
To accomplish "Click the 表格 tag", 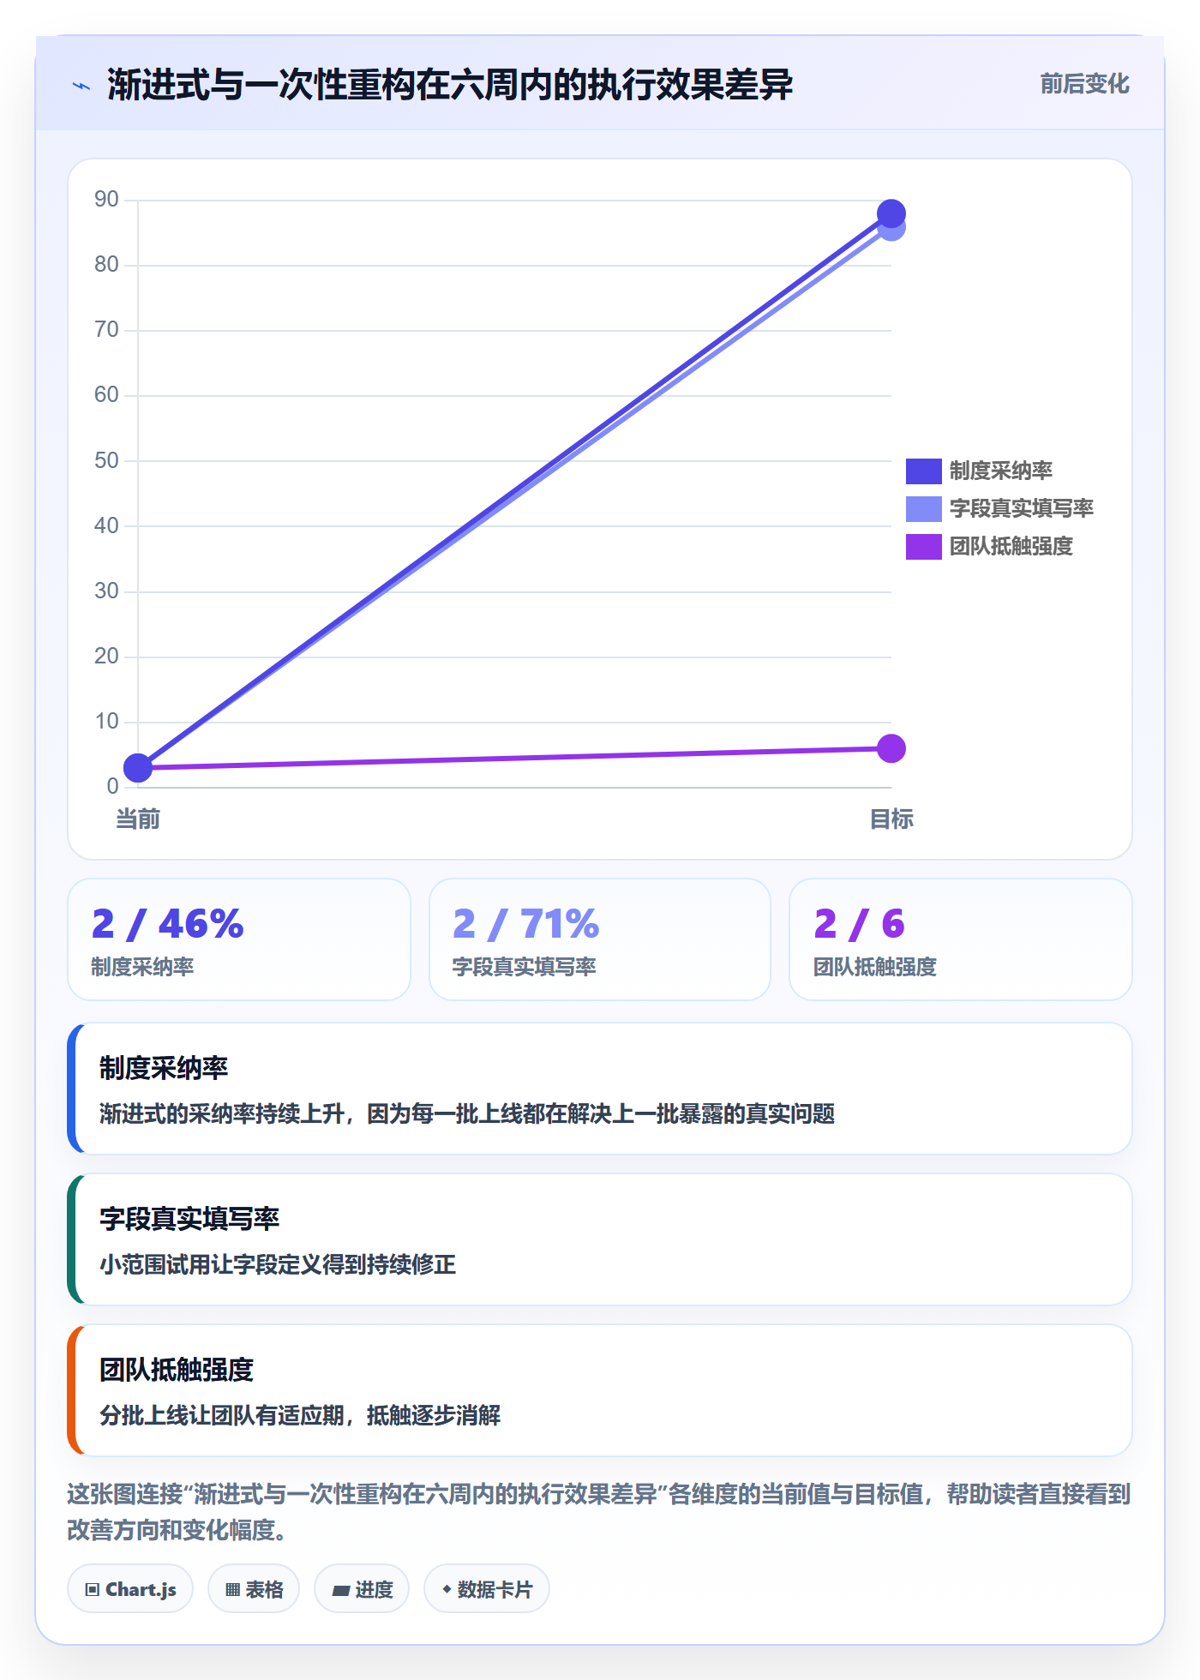I will click(254, 1589).
